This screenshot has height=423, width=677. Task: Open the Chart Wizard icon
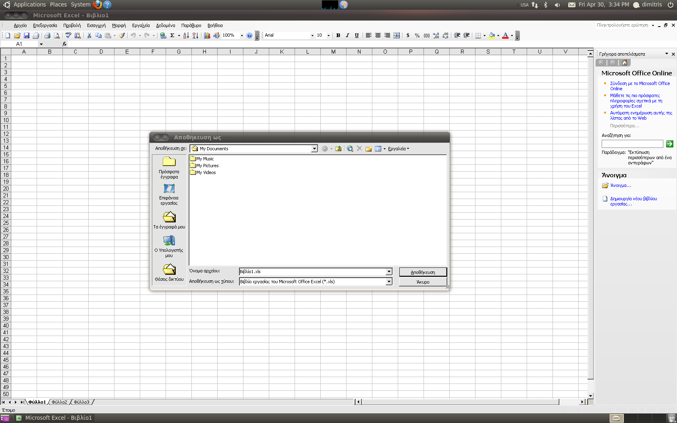[207, 35]
